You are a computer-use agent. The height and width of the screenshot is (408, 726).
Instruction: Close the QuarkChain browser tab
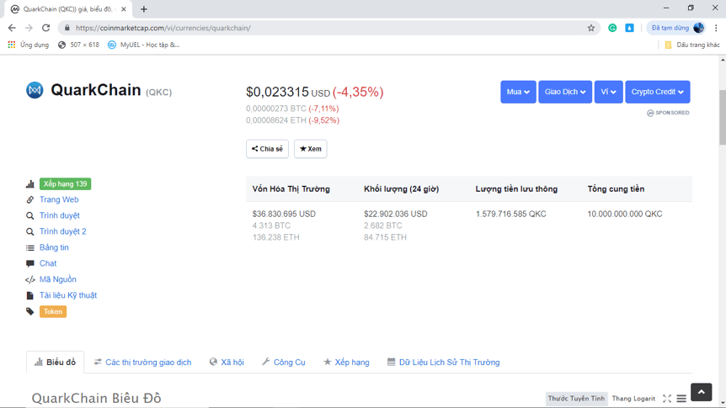pyautogui.click(x=124, y=8)
